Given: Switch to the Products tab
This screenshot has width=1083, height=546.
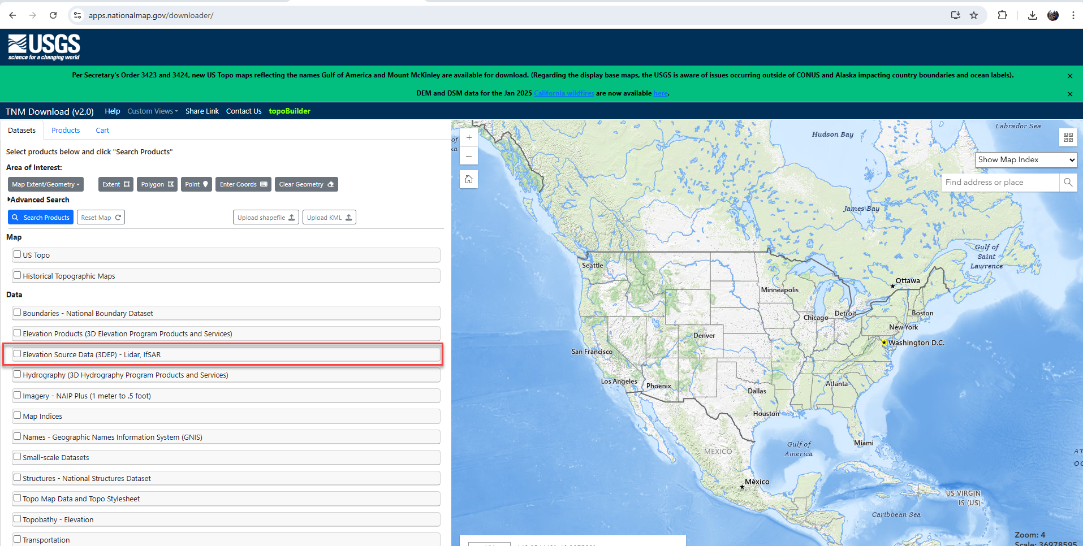Looking at the screenshot, I should [66, 131].
